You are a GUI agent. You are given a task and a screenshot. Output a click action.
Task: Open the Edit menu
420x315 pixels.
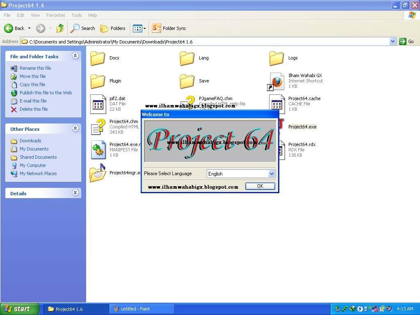click(x=21, y=15)
